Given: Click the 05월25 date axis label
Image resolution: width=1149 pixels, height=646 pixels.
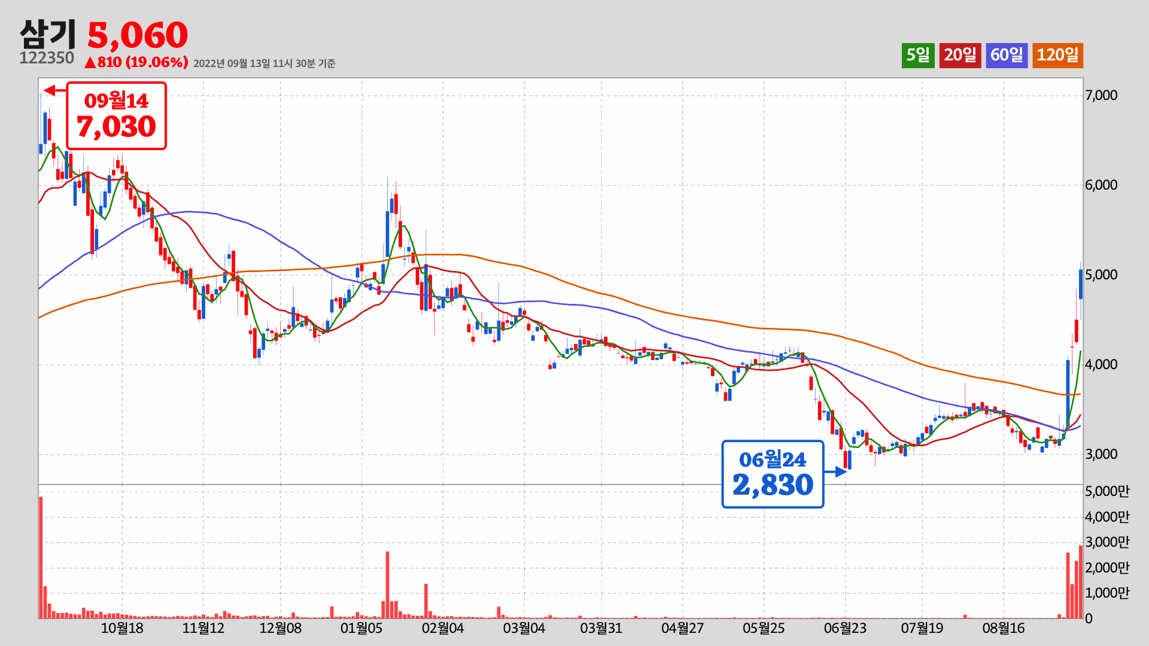Looking at the screenshot, I should tap(764, 628).
